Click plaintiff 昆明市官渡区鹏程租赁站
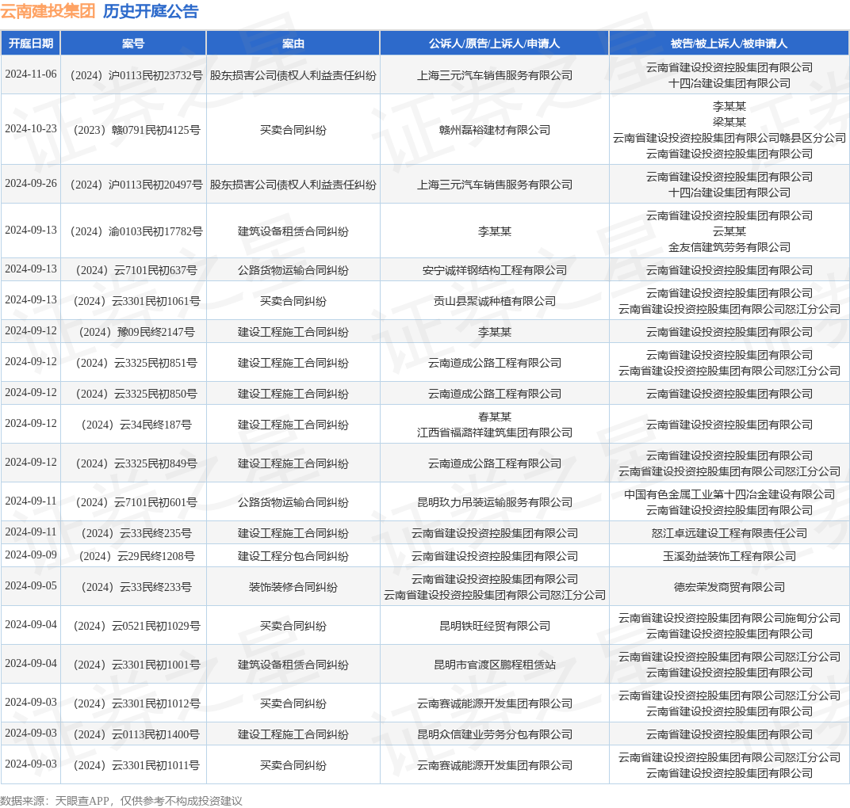This screenshot has width=850, height=808. pyautogui.click(x=495, y=665)
